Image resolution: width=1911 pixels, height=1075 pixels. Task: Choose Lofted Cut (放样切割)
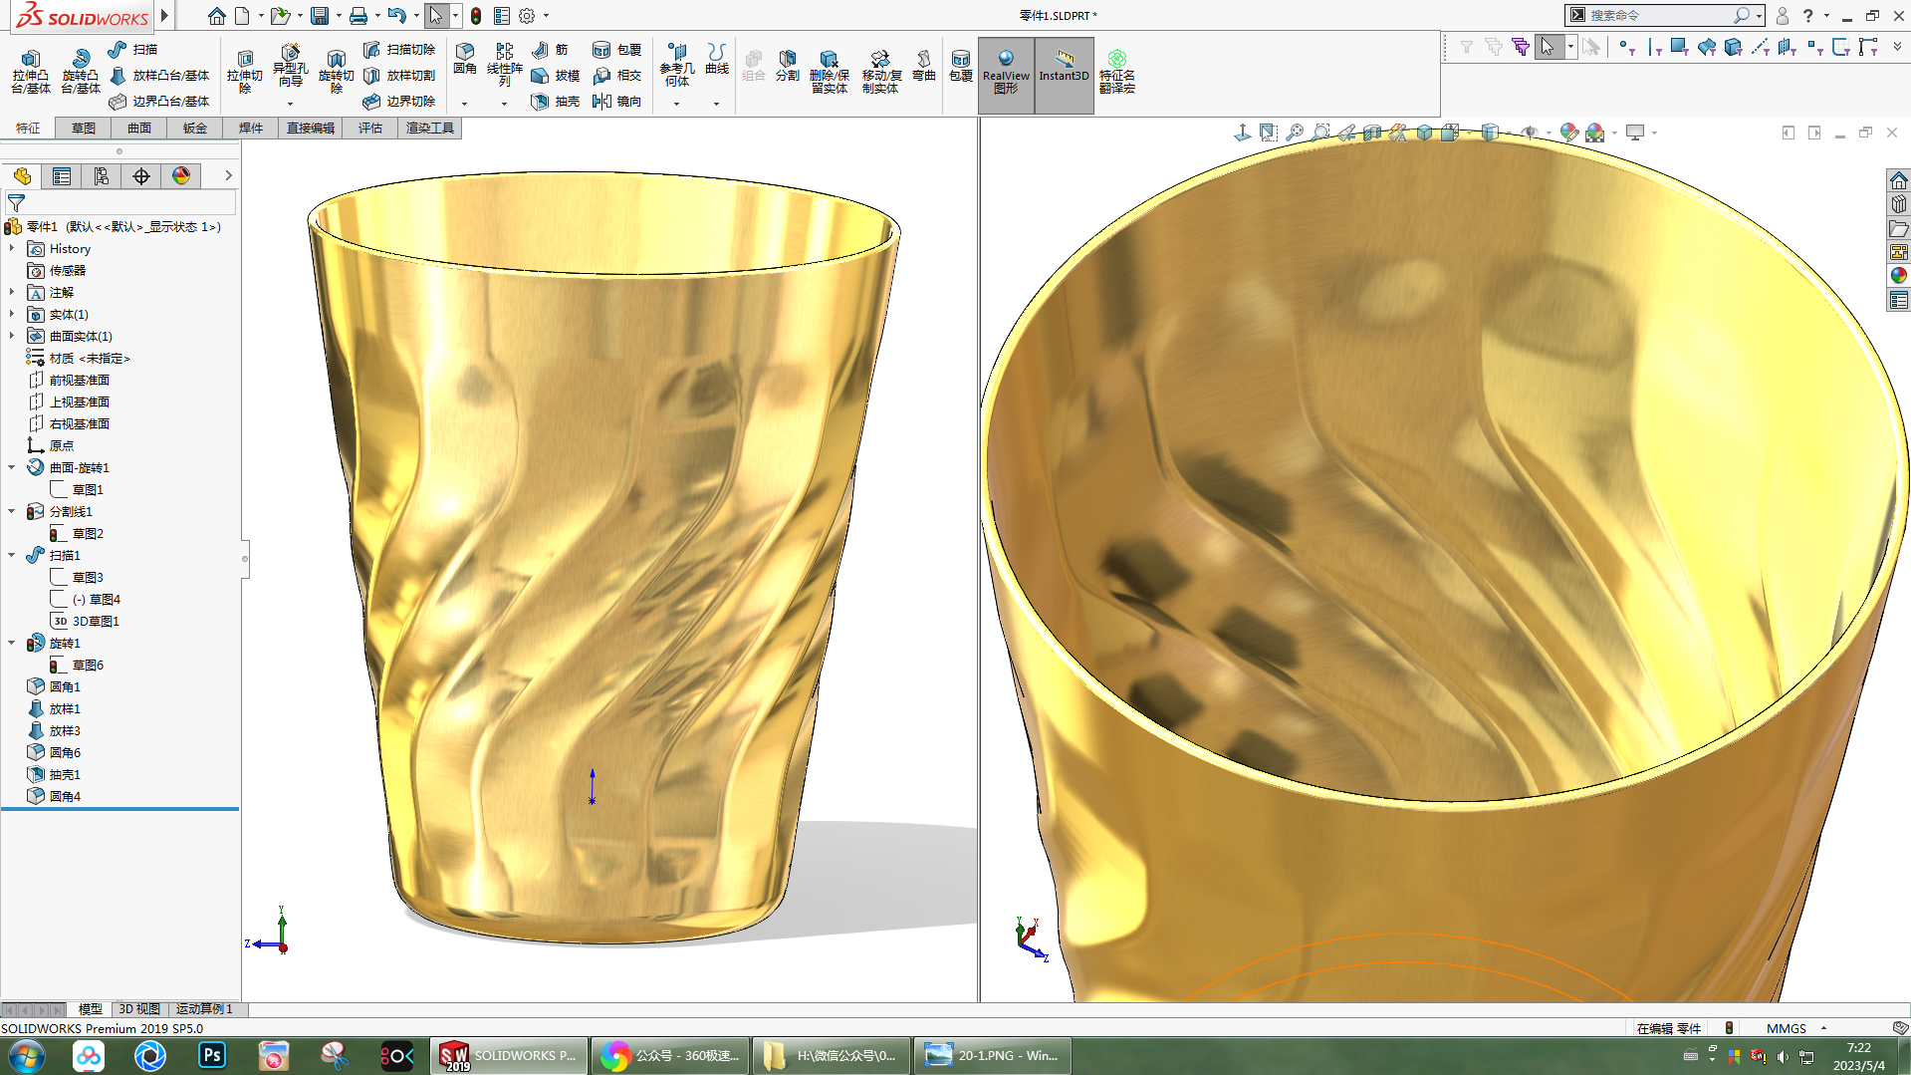pyautogui.click(x=399, y=75)
